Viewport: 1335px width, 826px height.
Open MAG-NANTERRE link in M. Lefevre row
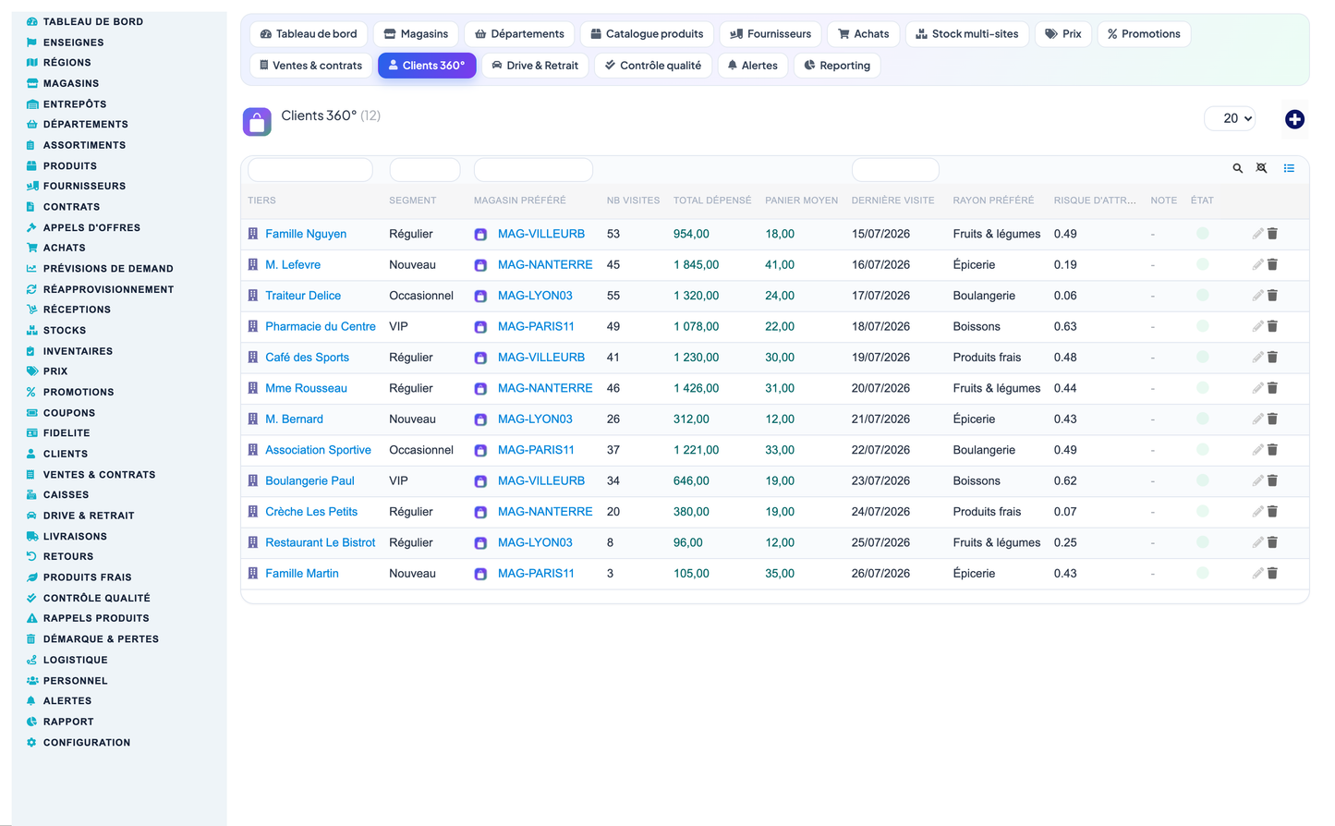pos(545,264)
